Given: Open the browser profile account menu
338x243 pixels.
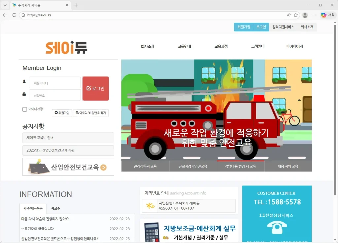Looking at the screenshot, I should (304, 15).
